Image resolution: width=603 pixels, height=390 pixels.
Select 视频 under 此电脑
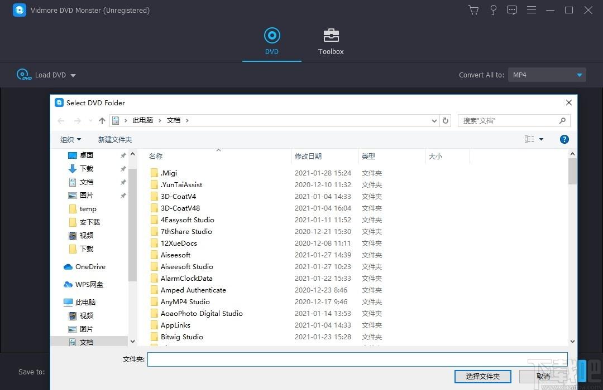[87, 315]
